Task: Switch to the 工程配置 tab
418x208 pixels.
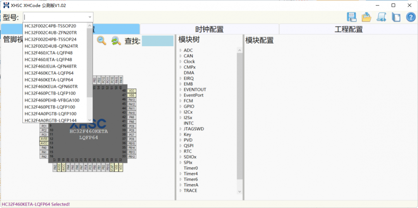Action: (x=348, y=29)
